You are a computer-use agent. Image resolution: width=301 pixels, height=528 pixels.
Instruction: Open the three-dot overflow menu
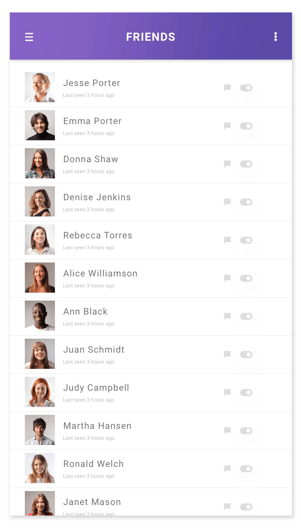coord(276,37)
